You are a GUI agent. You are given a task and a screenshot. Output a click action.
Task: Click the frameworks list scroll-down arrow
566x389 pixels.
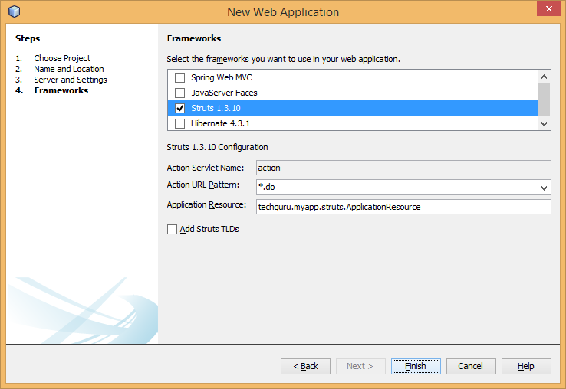click(x=544, y=123)
